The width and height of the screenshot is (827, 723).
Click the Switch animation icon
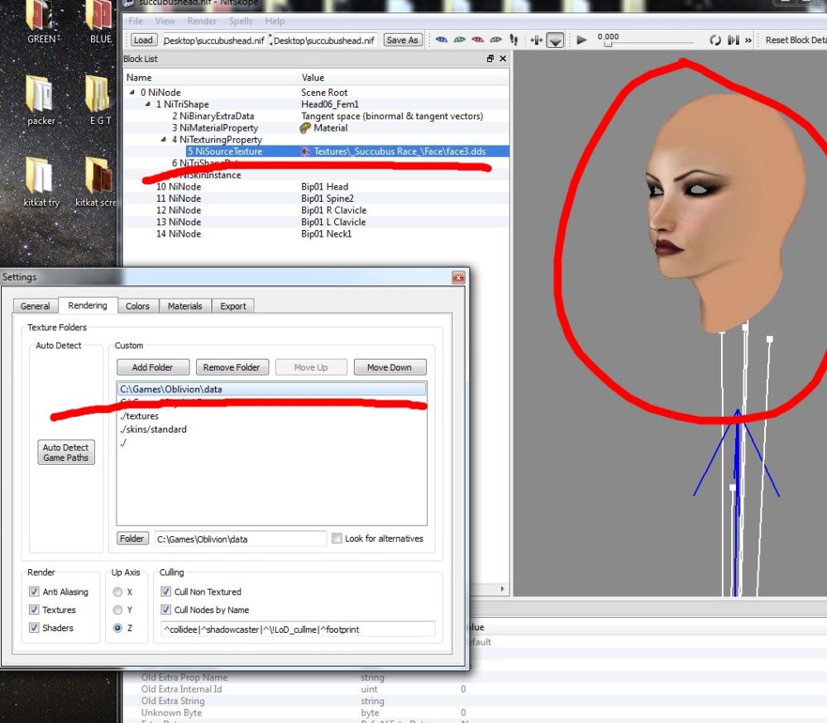click(x=733, y=40)
